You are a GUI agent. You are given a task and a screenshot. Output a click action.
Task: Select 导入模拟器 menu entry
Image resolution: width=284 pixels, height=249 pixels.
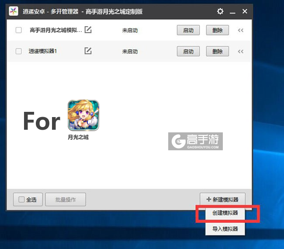click(225, 228)
